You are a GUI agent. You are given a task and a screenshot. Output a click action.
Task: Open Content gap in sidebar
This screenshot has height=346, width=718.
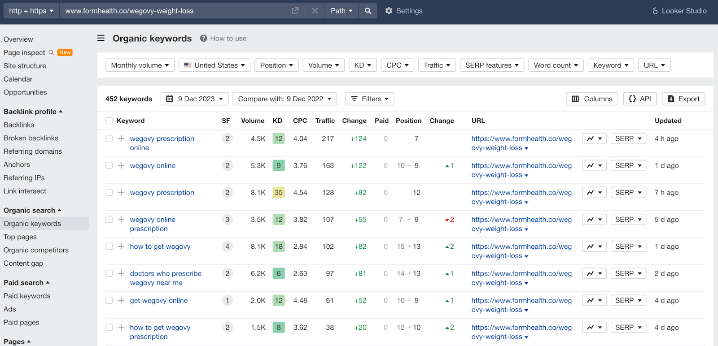point(23,264)
